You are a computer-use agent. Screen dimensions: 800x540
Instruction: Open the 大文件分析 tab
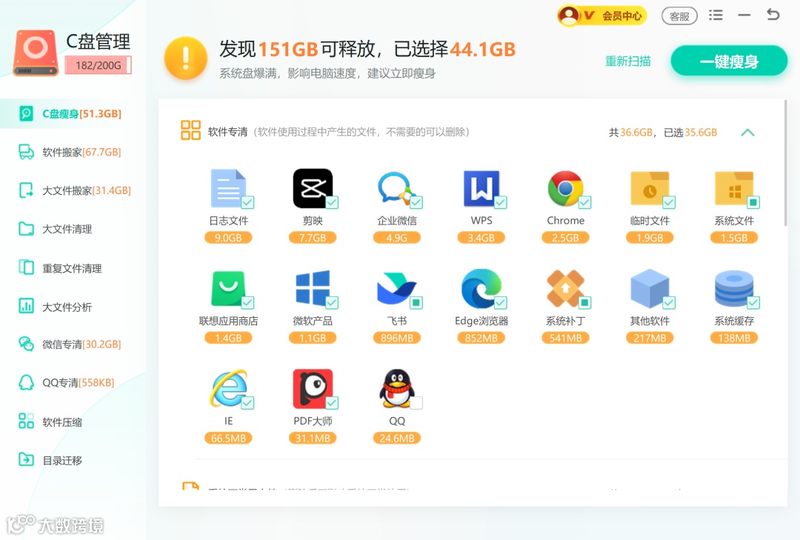click(73, 307)
